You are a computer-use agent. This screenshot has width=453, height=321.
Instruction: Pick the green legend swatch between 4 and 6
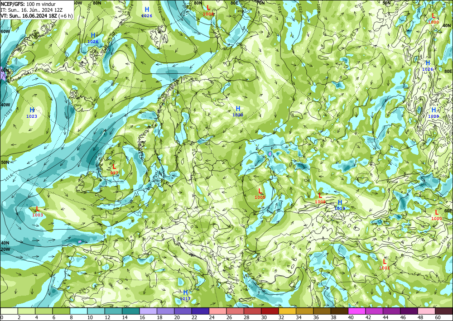pyautogui.click(x=43, y=311)
